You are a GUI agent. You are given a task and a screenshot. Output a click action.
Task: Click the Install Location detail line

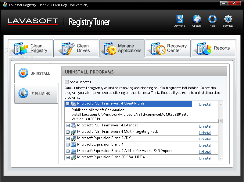click(131, 115)
